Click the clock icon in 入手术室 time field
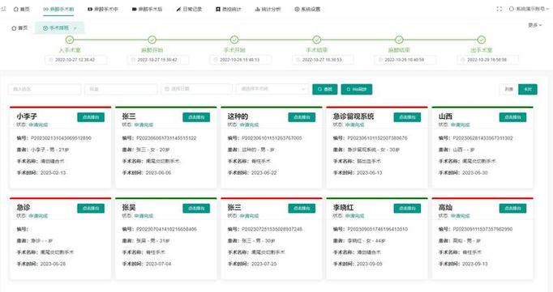The image size is (553, 292). [51, 60]
